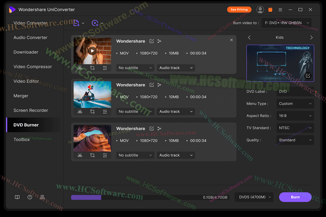Viewport: 326px width, 217px height.
Task: Switch to the Downloader section
Action: tap(26, 52)
